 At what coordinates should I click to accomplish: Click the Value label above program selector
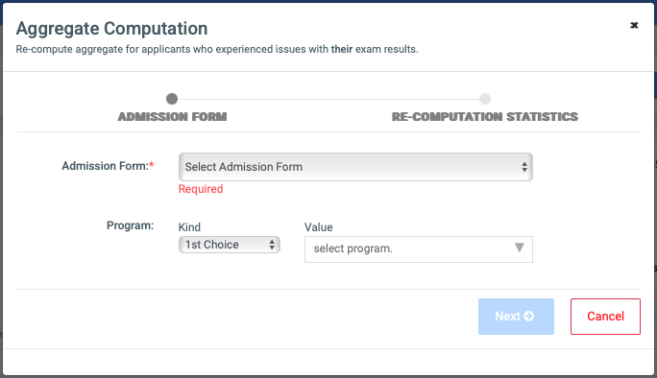click(x=319, y=227)
